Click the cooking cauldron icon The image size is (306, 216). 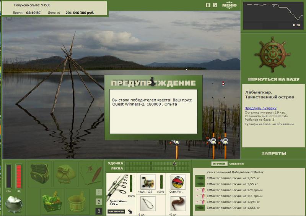(x=13, y=204)
